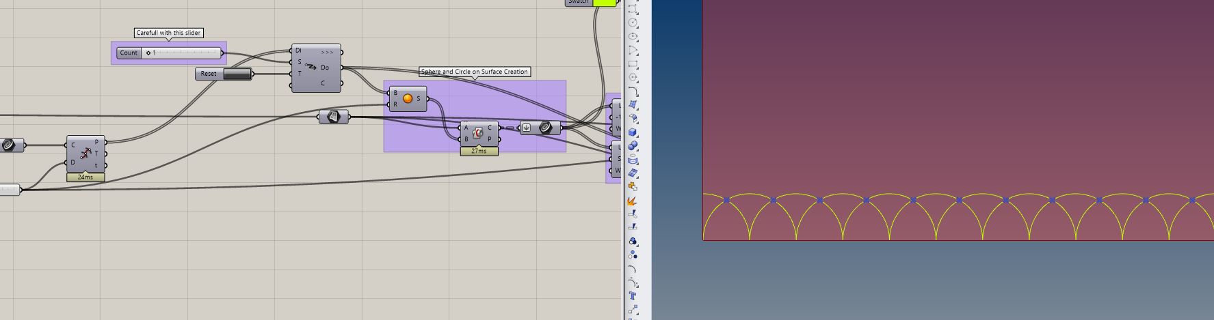Screen dimensions: 1214x320
Task: Click the Group objects icon
Action: click(633, 241)
